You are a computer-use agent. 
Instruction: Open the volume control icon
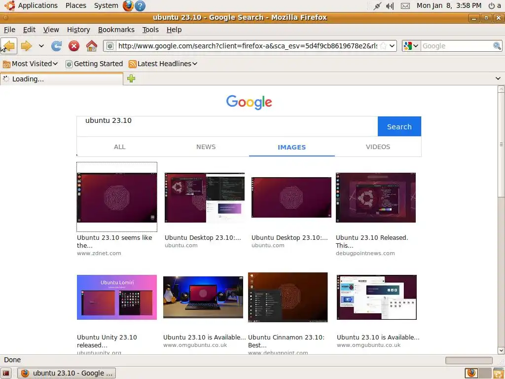(390, 6)
